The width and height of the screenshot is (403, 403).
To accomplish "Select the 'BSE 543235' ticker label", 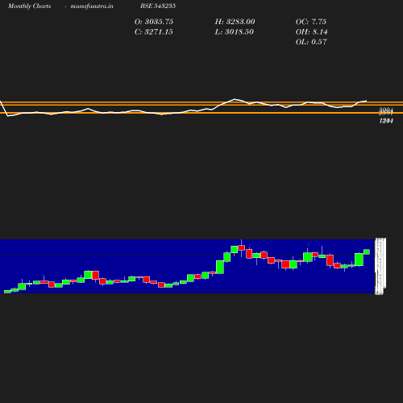I will [x=158, y=6].
